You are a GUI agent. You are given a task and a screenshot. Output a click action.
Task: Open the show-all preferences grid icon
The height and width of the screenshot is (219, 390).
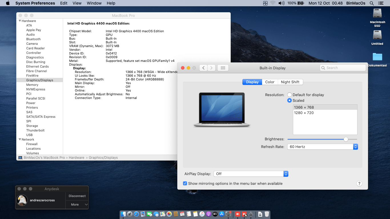[223, 68]
